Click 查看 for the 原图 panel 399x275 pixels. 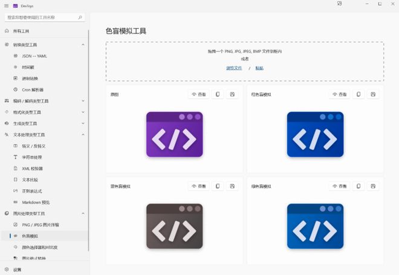pos(199,94)
